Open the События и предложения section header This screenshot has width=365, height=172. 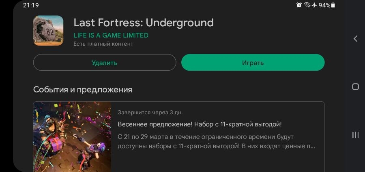click(x=83, y=90)
